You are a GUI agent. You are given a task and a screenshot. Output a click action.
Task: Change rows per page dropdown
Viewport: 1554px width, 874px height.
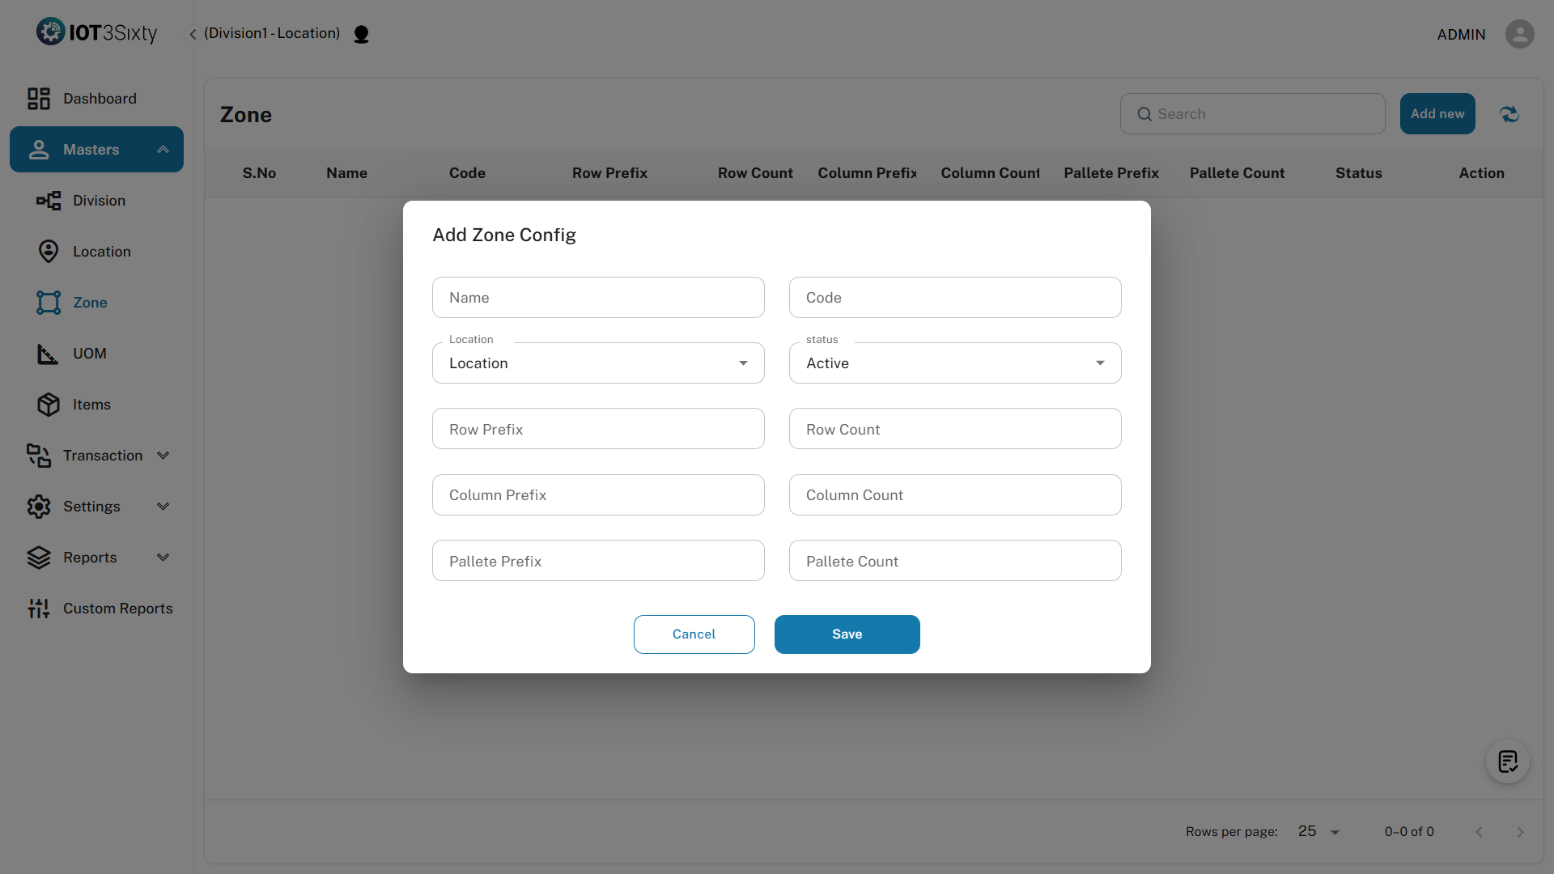click(x=1318, y=832)
